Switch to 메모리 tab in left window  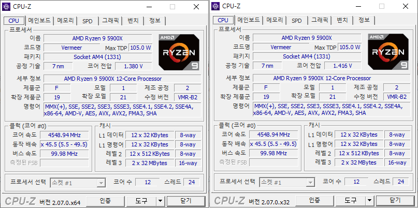[65, 21]
